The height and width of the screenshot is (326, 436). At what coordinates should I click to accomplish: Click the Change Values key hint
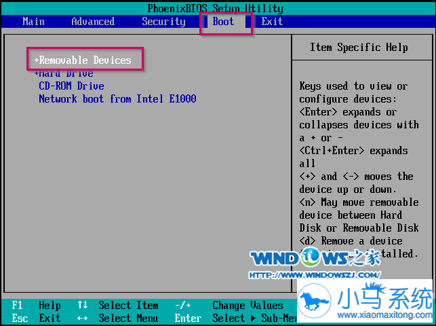coord(247,305)
